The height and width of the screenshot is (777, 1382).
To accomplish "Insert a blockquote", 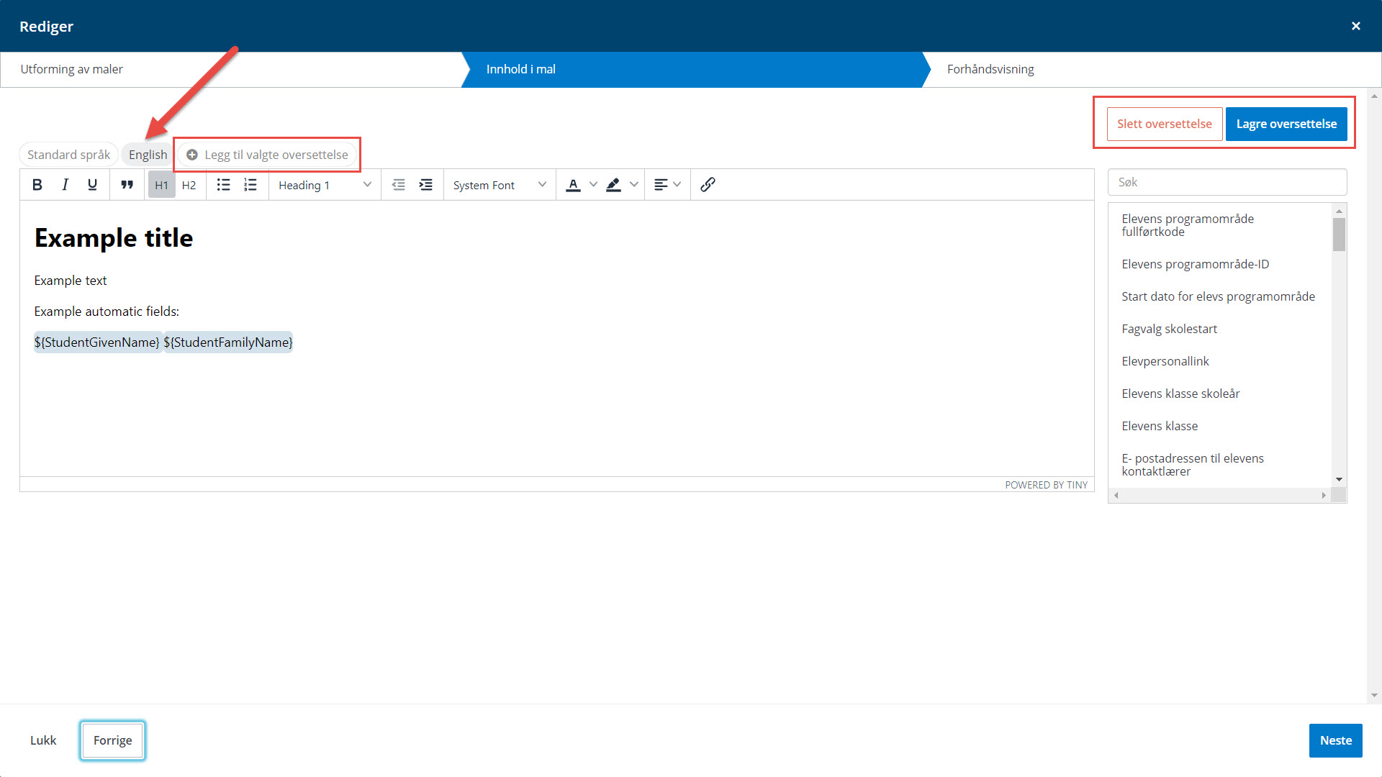I will click(127, 185).
